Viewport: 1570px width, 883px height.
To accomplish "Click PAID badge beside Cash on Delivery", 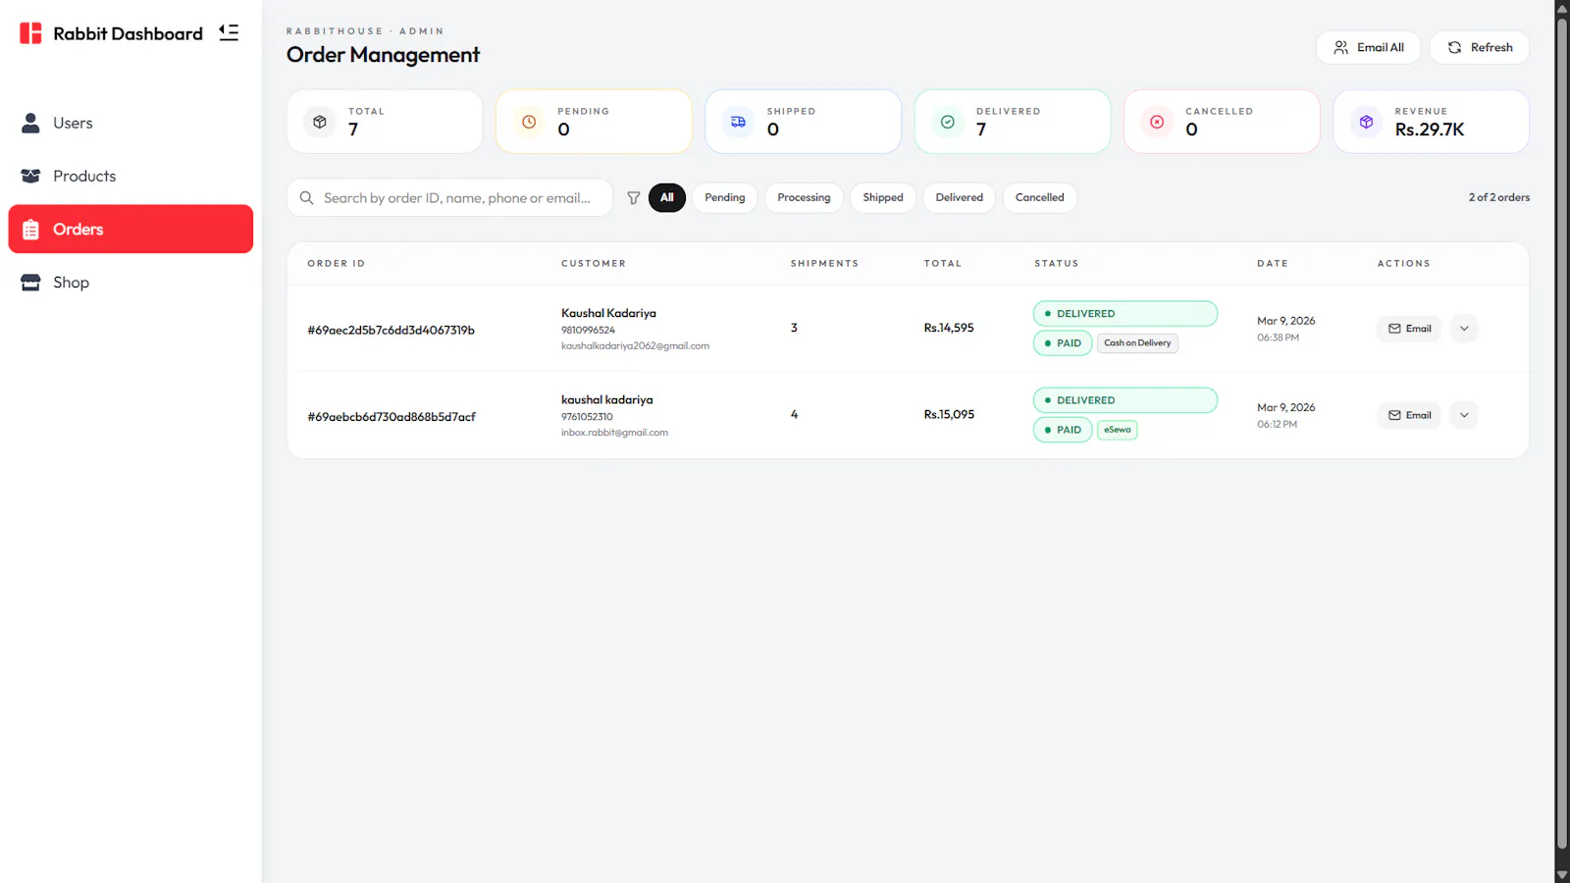I will coord(1063,343).
